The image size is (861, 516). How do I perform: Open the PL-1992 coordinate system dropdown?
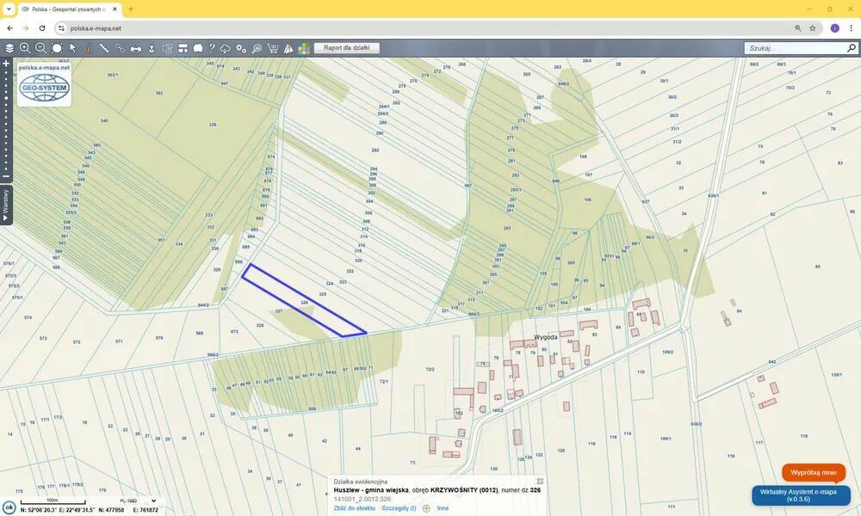click(x=139, y=501)
